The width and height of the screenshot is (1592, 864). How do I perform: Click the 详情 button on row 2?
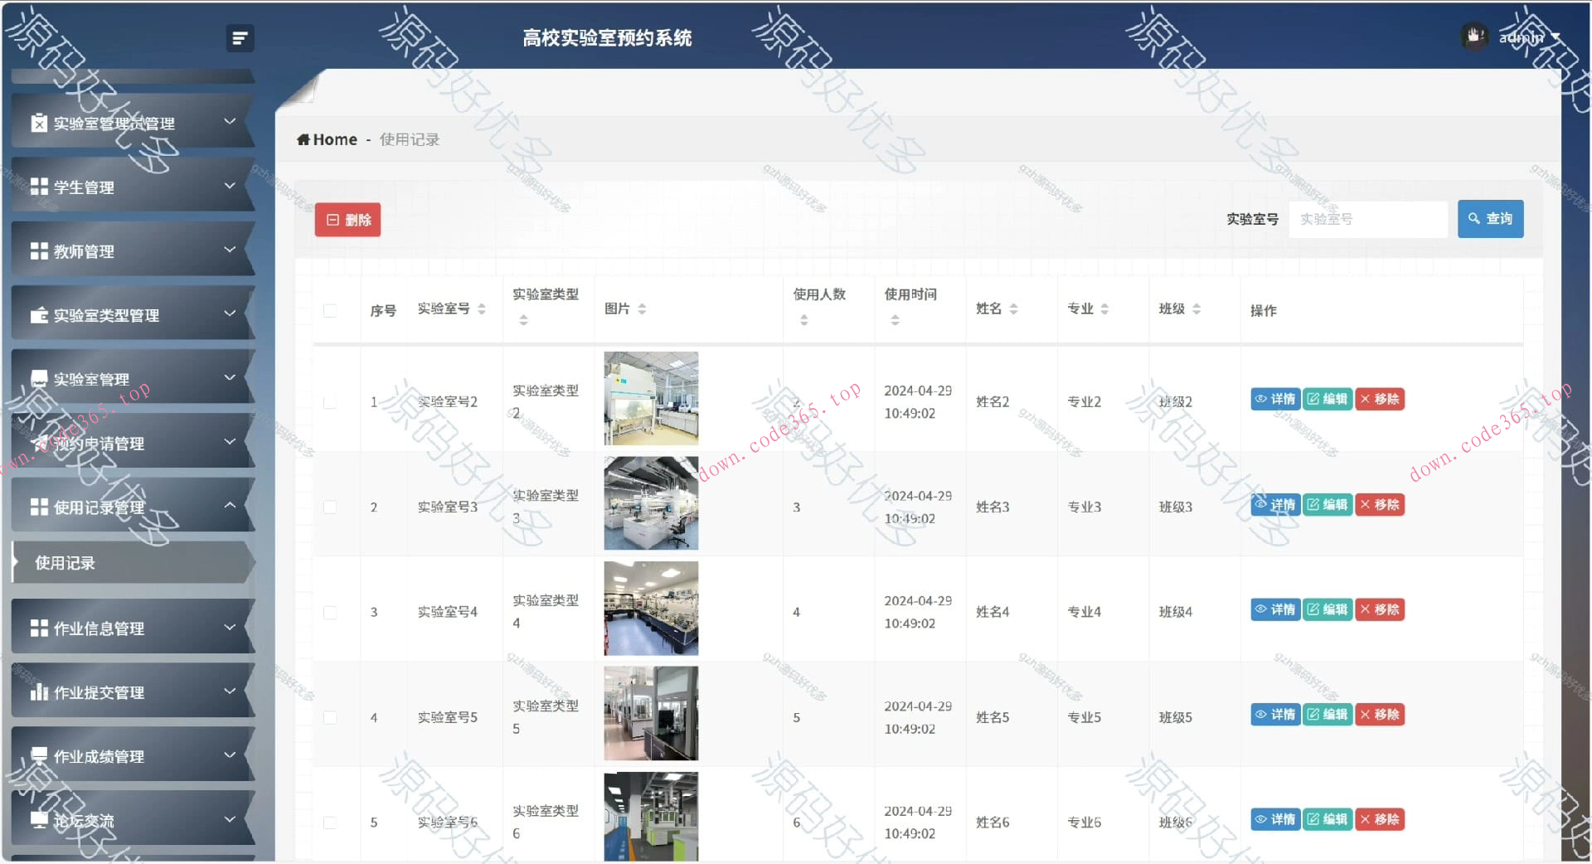[x=1275, y=504]
